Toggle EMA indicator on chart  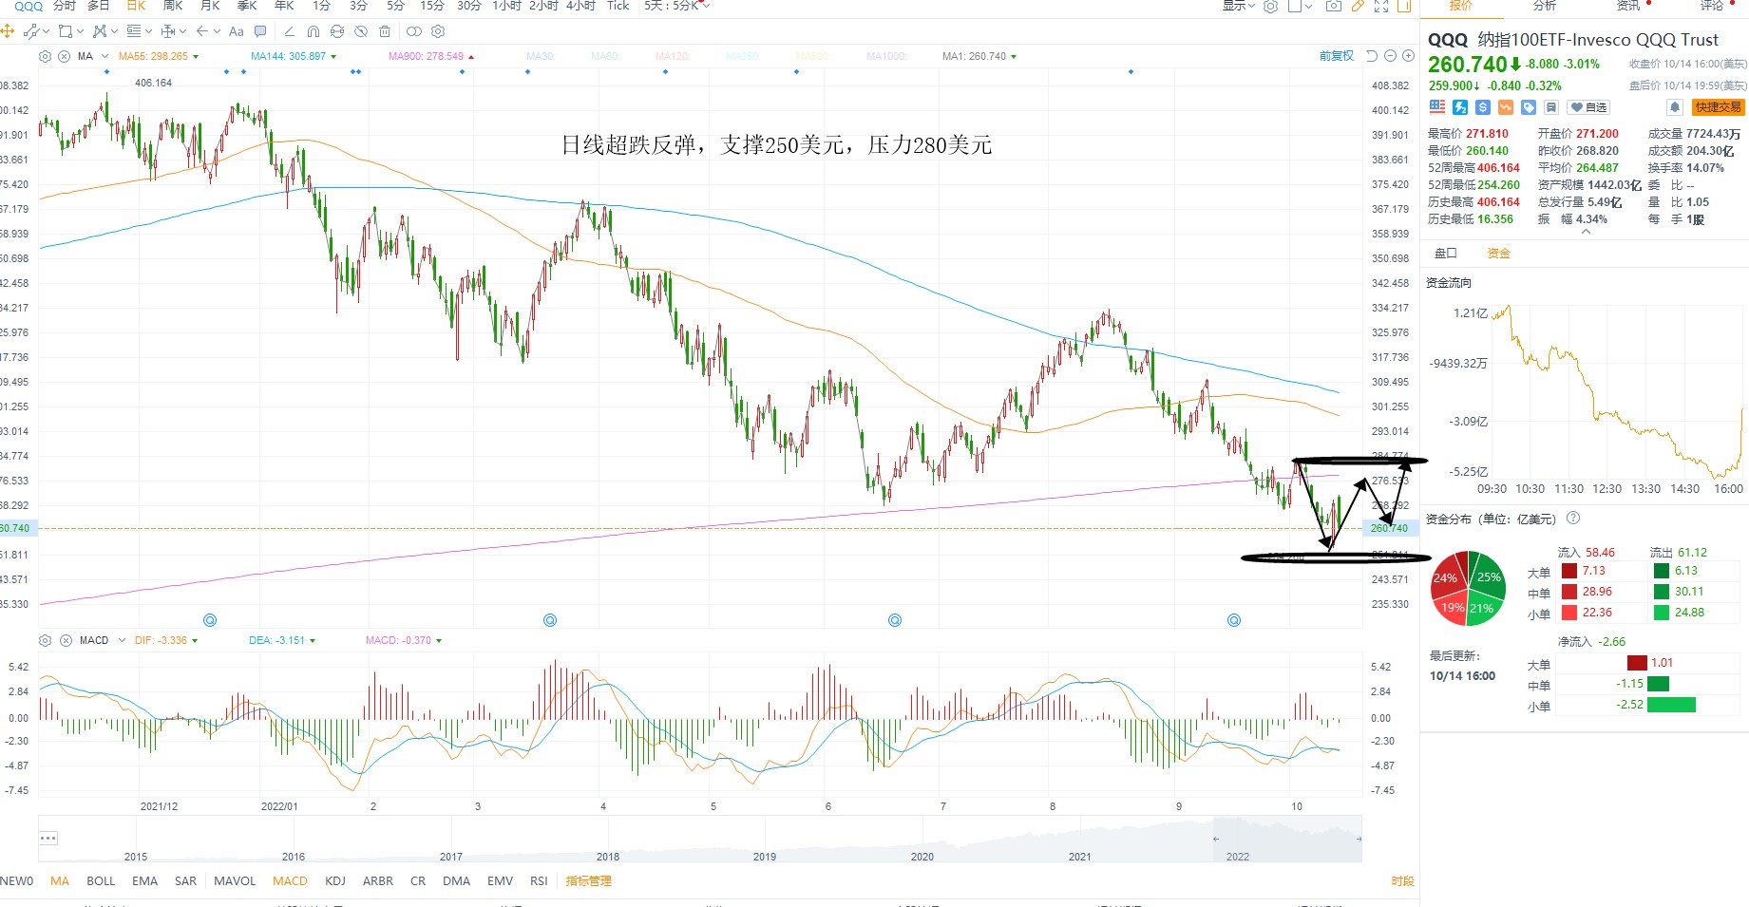click(x=144, y=880)
